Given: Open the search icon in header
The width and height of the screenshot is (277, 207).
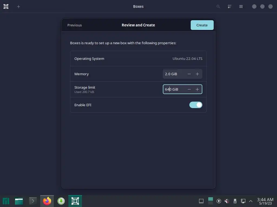Looking at the screenshot, I should coord(218,6).
